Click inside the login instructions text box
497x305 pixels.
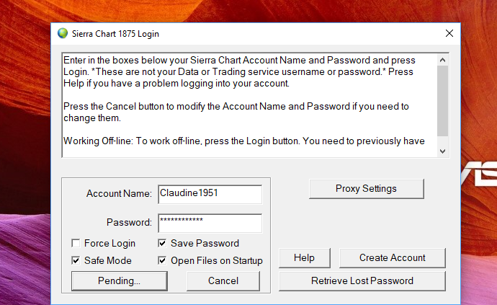tap(245, 101)
